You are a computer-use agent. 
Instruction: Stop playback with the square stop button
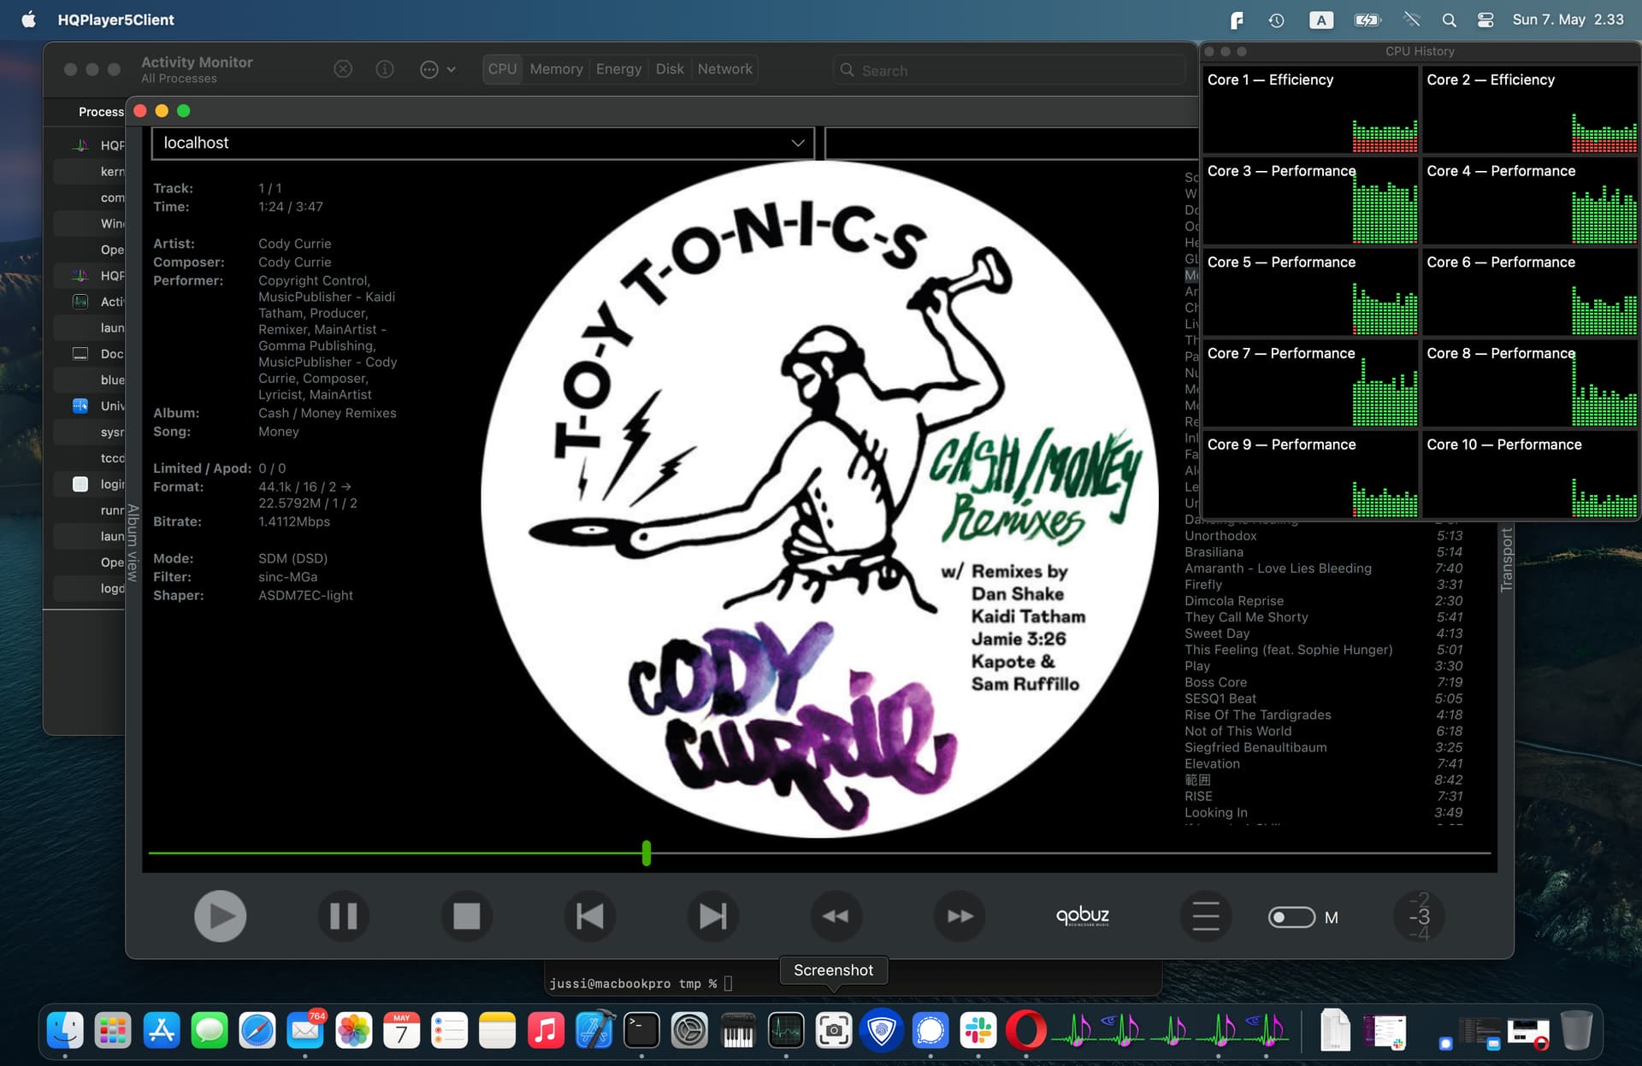tap(466, 916)
